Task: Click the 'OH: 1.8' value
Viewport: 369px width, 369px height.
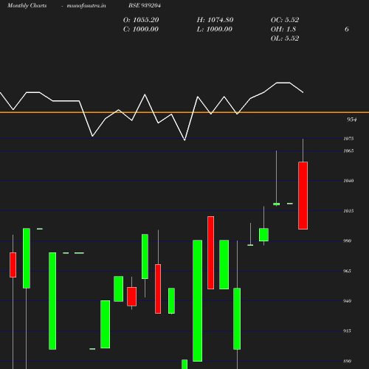Action: (283, 29)
